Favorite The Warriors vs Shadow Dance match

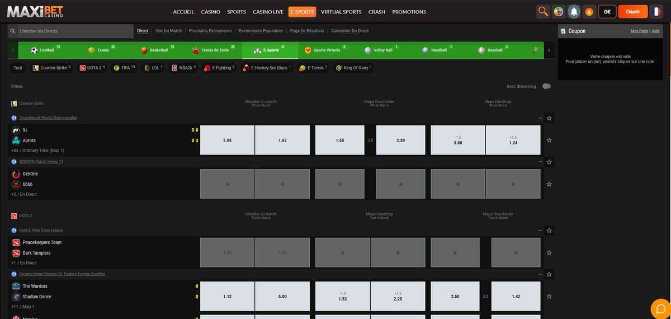coord(549,296)
